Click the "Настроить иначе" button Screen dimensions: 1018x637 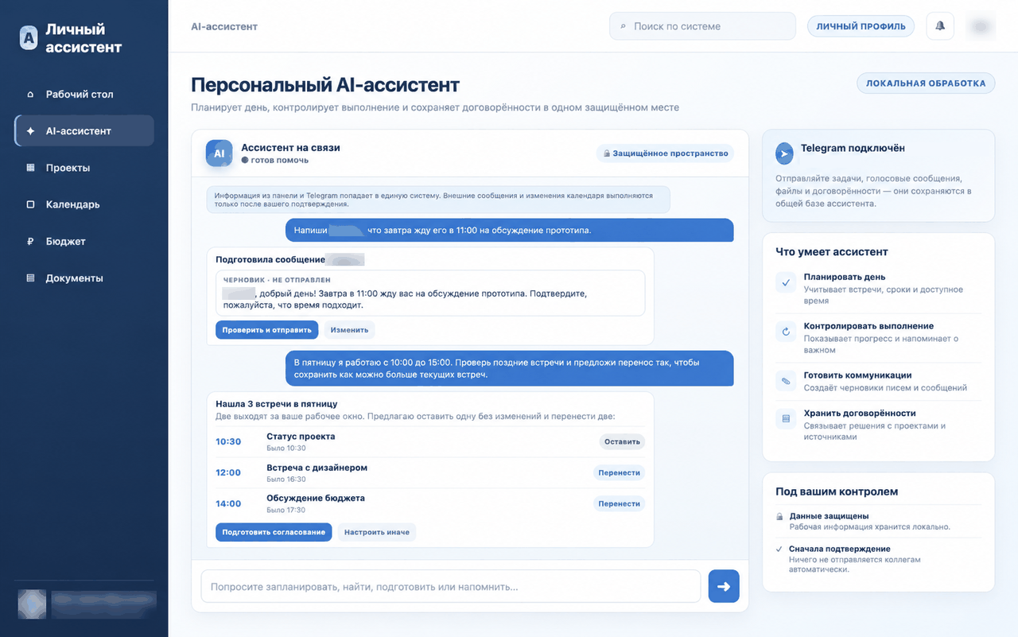point(377,532)
